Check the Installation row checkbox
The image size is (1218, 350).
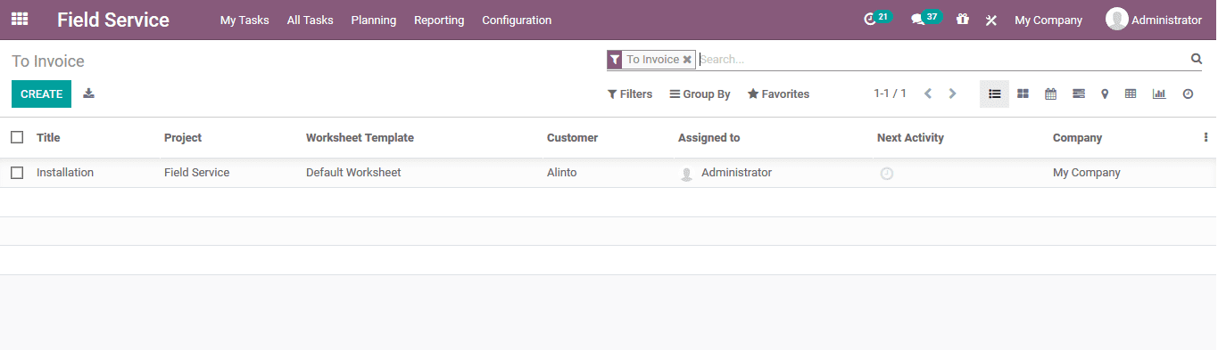17,173
